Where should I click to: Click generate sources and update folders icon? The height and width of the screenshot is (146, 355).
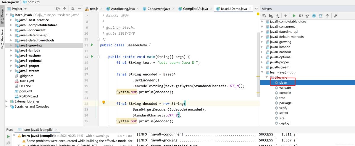point(271,16)
